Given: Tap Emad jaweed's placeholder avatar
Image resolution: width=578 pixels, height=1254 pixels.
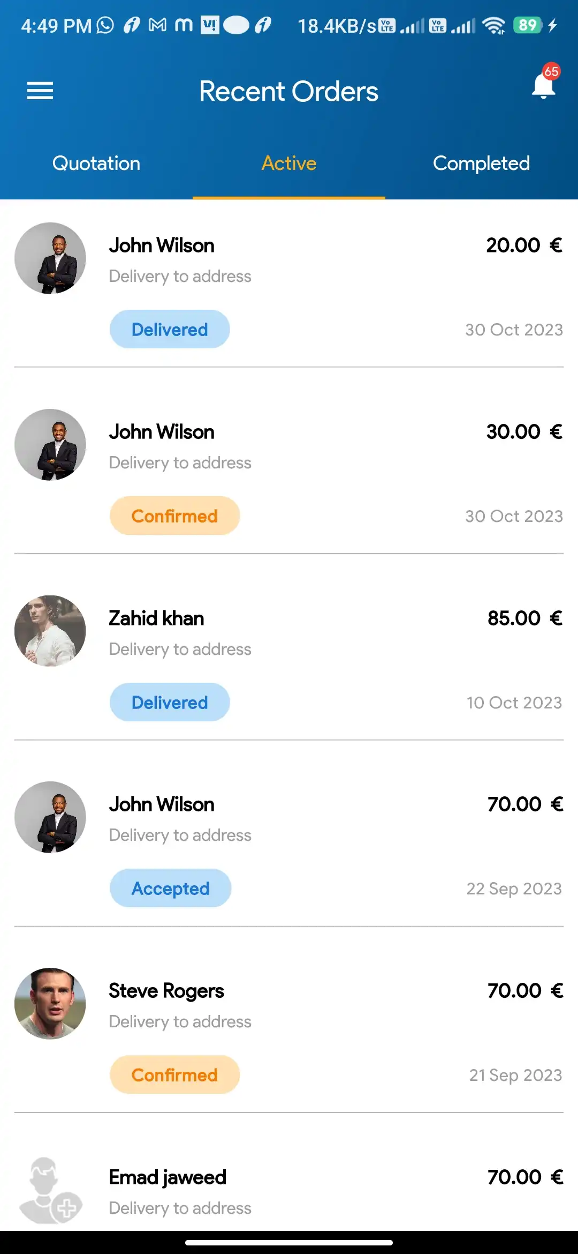Looking at the screenshot, I should point(50,1190).
